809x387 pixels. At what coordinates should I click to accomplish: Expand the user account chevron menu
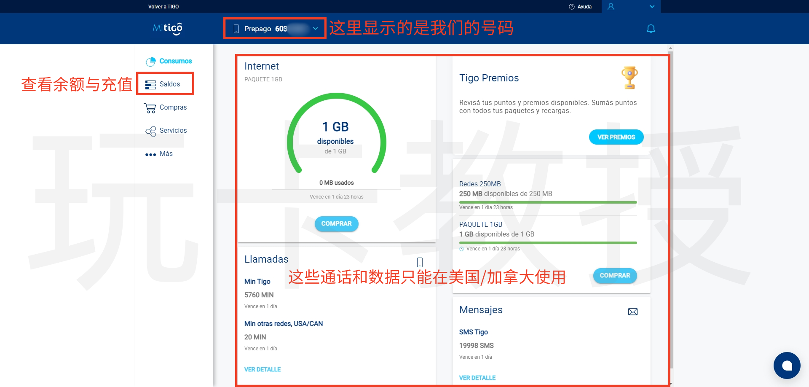click(652, 7)
